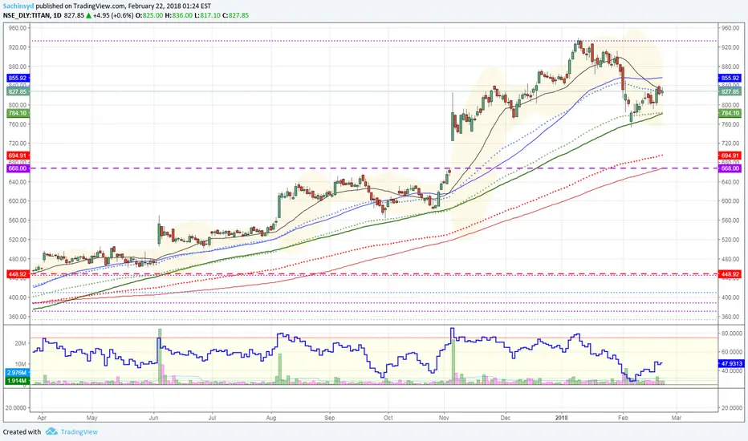Click the H:836.00 high value
The height and width of the screenshot is (441, 748).
179,15
